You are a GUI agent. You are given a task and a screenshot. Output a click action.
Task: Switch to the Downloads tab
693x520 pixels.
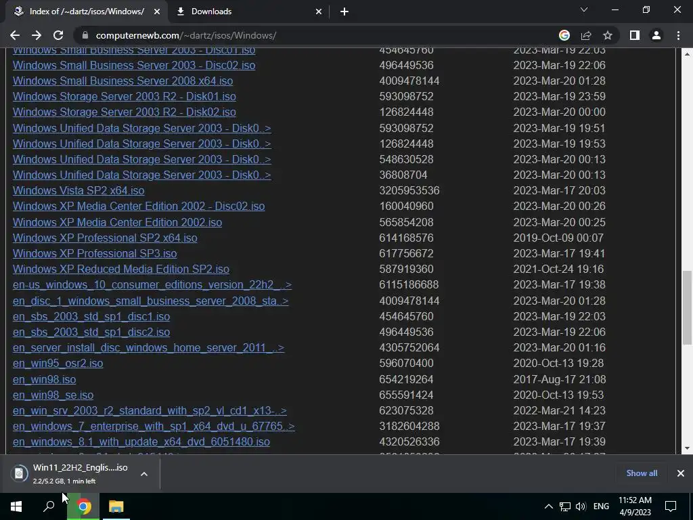248,12
